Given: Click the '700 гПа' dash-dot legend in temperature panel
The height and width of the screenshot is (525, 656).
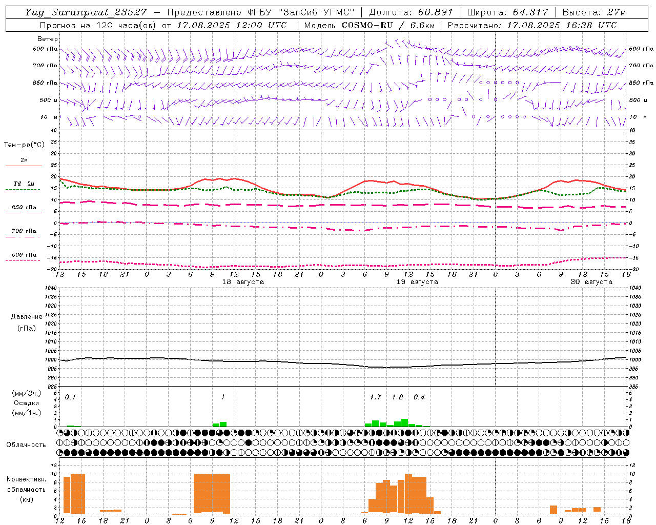Looking at the screenshot, I should [24, 231].
